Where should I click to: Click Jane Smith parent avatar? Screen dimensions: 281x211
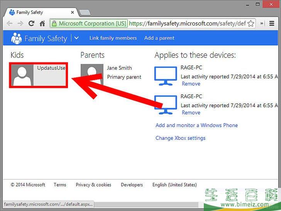92,74
